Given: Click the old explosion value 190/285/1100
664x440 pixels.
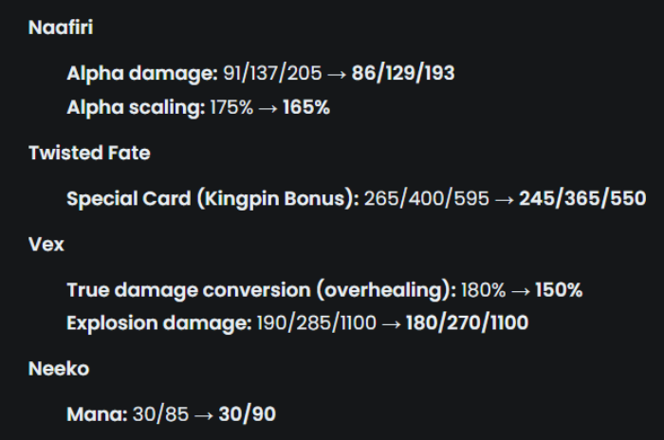Looking at the screenshot, I should 316,323.
